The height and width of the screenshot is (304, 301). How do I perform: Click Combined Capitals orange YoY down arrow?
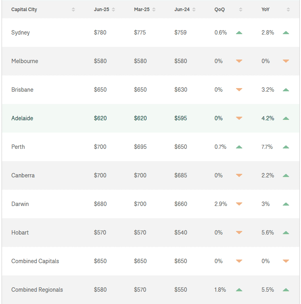[x=286, y=261]
